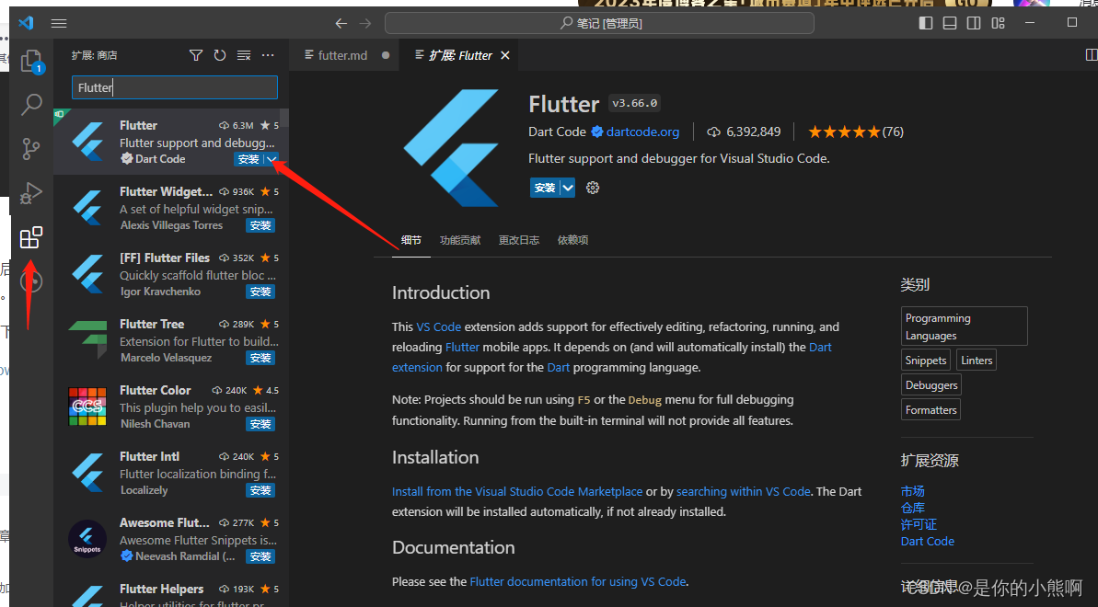The width and height of the screenshot is (1098, 607).
Task: Select the Snippets category tag
Action: click(926, 361)
